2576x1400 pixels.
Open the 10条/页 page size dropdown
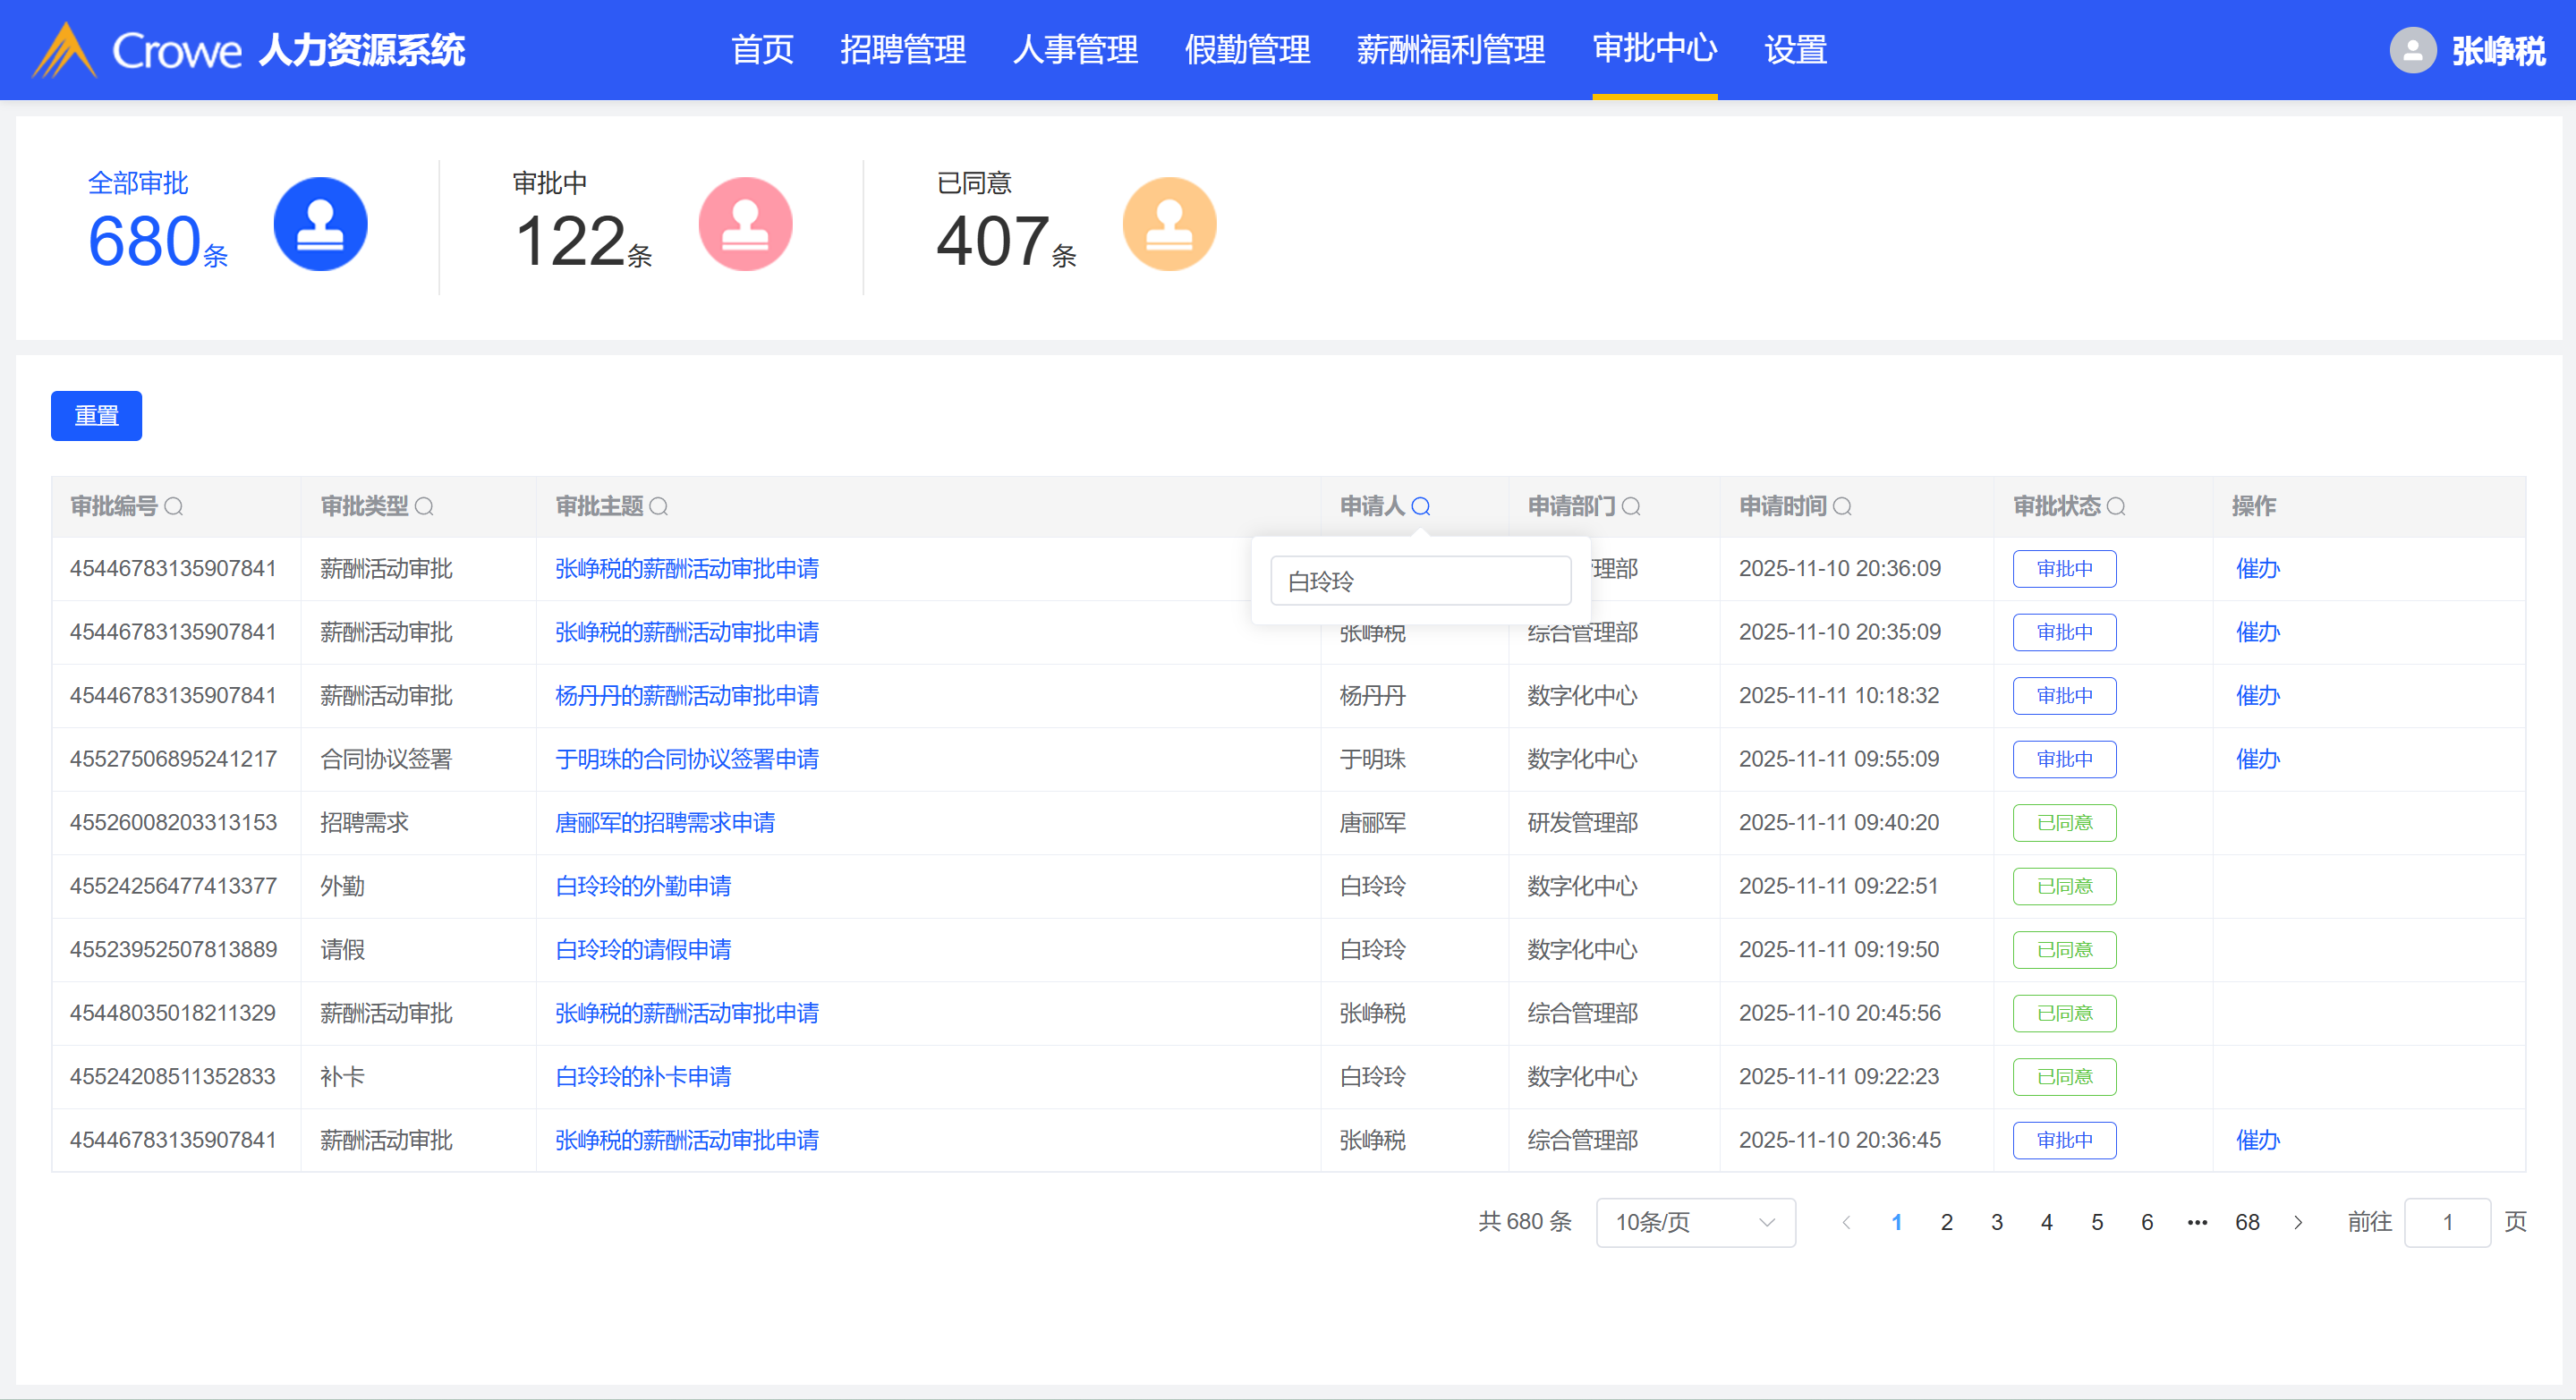[x=1695, y=1222]
